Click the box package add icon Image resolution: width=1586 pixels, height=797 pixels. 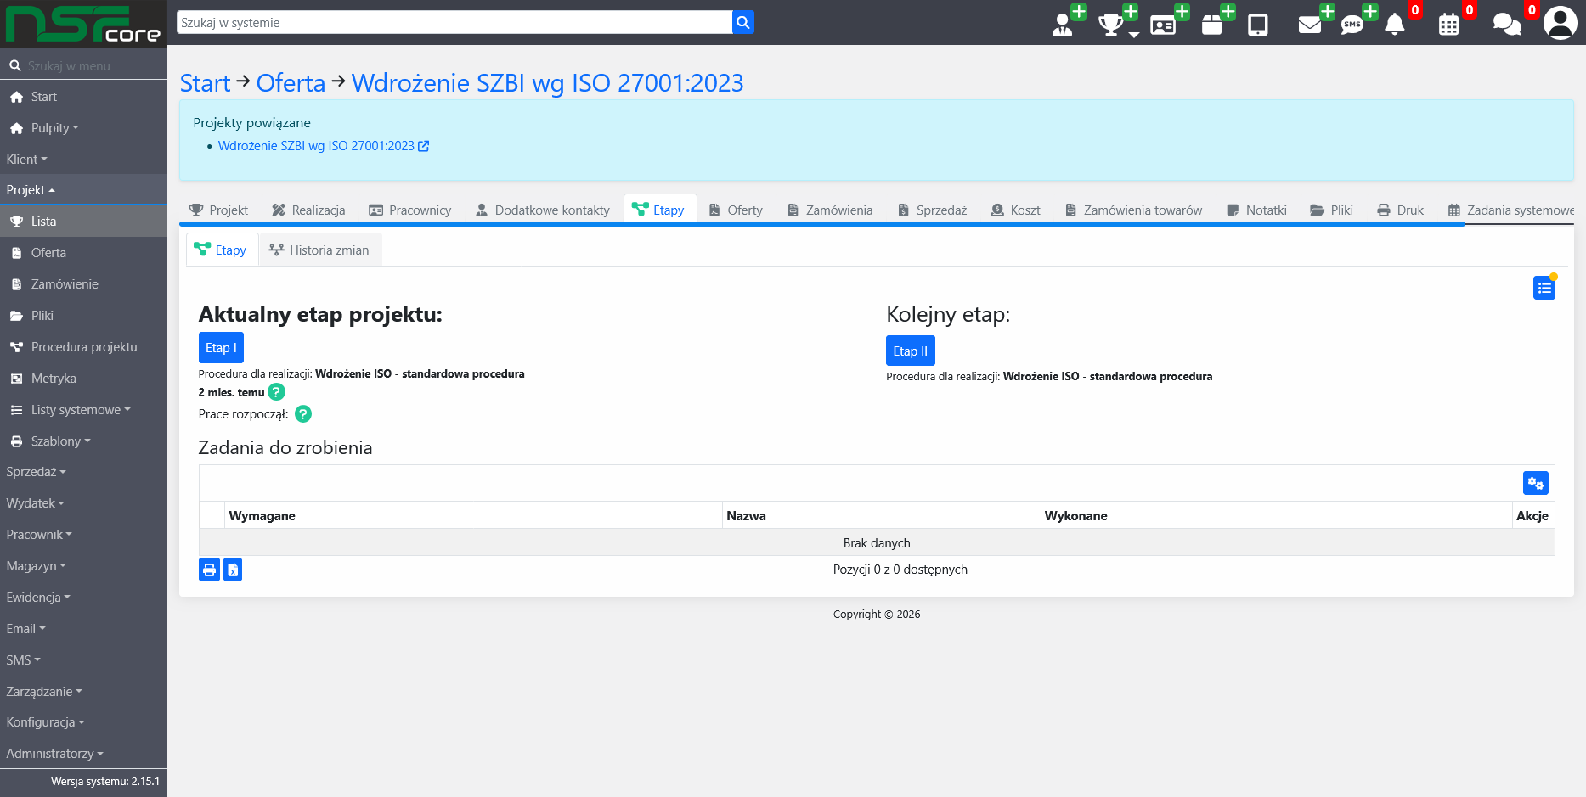click(1217, 22)
